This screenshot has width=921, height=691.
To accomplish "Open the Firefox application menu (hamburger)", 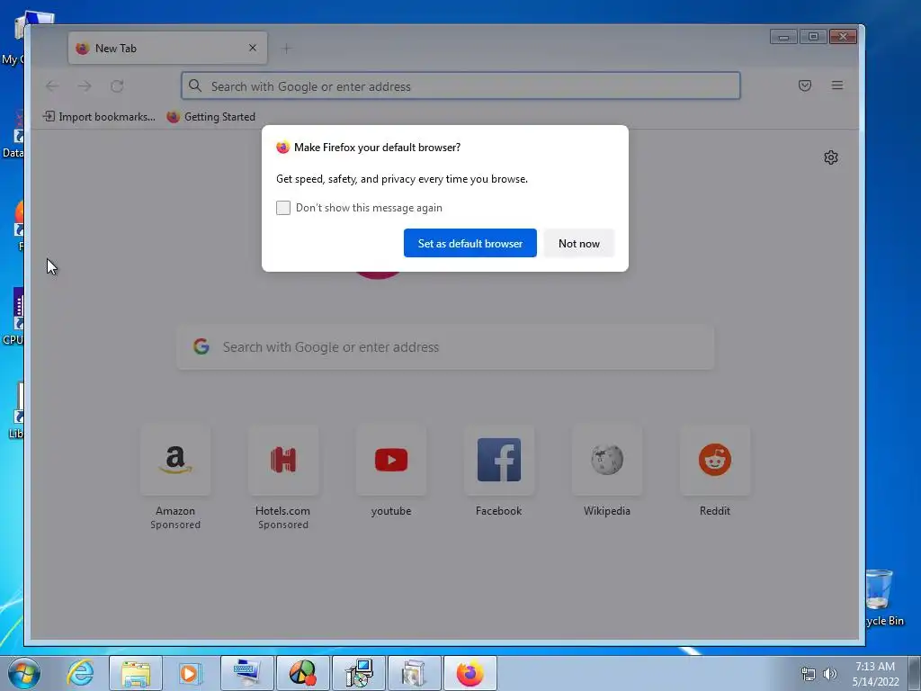I will coord(837,85).
